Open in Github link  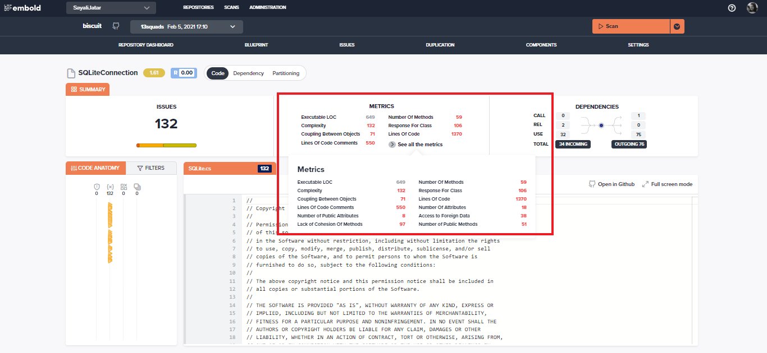(611, 184)
